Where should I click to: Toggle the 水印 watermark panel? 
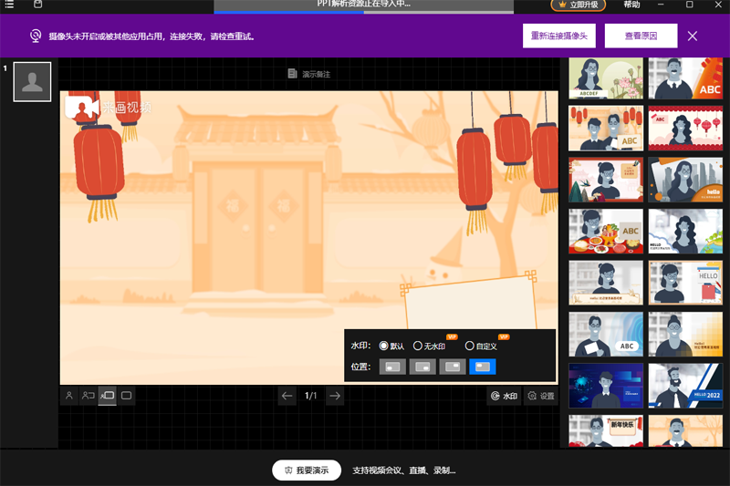(x=505, y=396)
